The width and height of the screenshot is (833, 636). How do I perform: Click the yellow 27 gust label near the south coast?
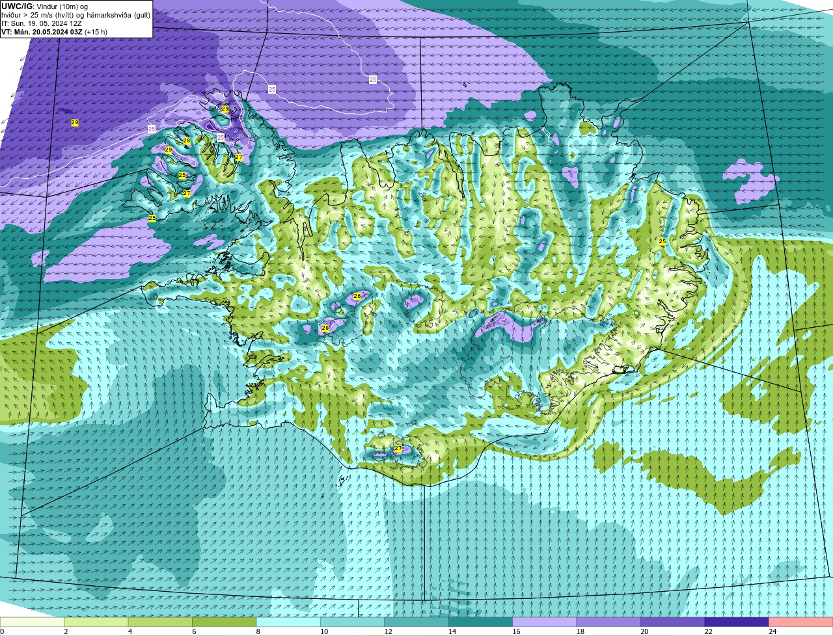[398, 449]
